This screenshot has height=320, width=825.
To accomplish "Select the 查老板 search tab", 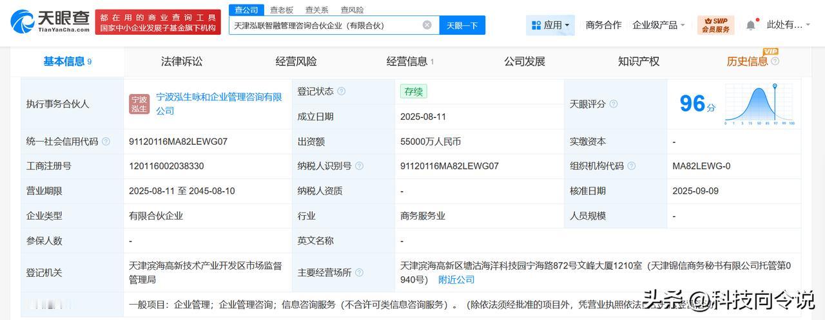I will pos(282,10).
